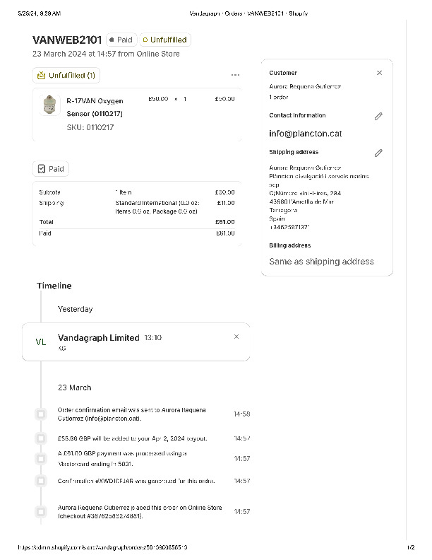Screen dimensions: 432x560
Task: Click the R-17VAN Oxygen Sensor product thumbnail
Action: pyautogui.click(x=49, y=105)
